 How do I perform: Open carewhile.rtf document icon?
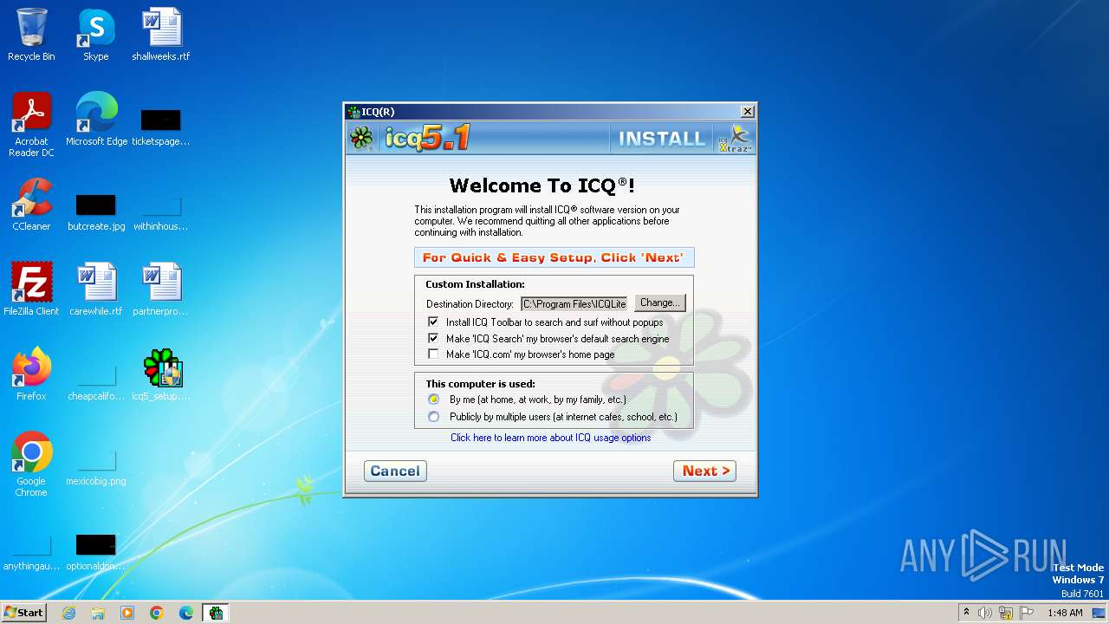96,289
